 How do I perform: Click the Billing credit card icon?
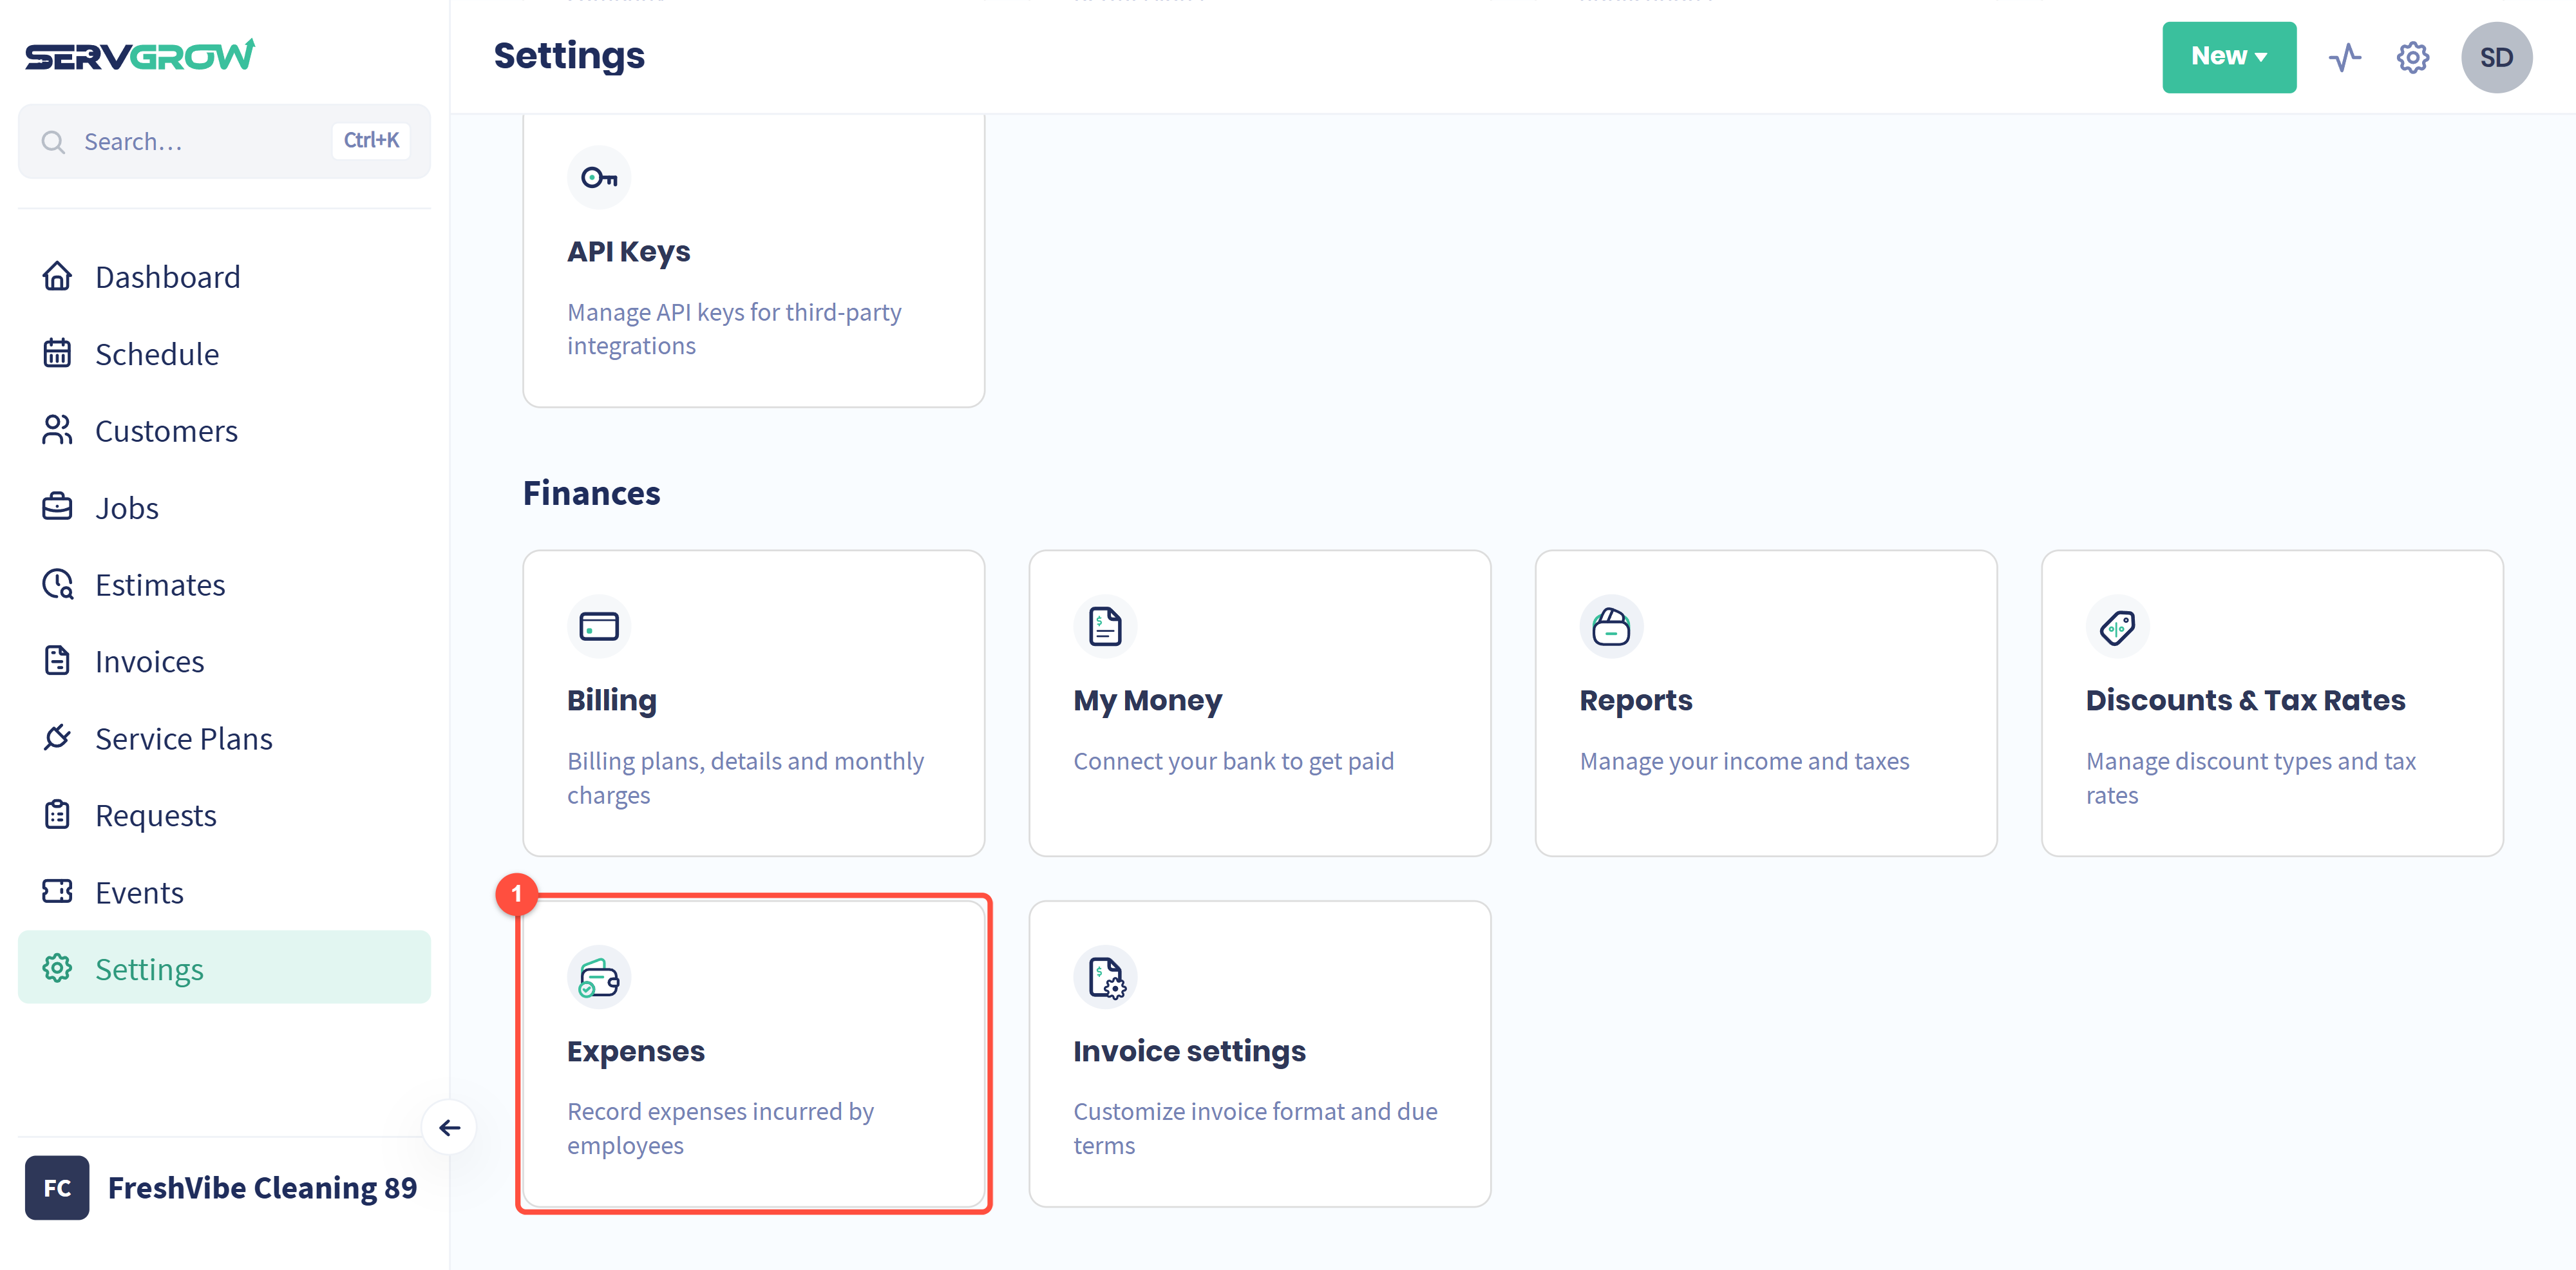click(599, 627)
